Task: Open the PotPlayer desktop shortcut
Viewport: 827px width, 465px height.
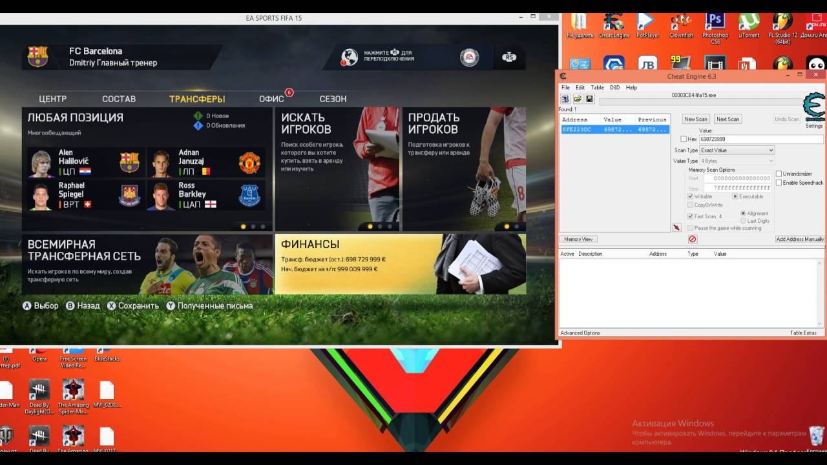Action: point(647,26)
